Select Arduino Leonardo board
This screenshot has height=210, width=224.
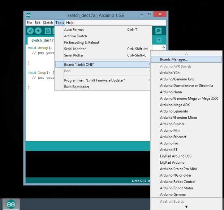pyautogui.click(x=186, y=111)
